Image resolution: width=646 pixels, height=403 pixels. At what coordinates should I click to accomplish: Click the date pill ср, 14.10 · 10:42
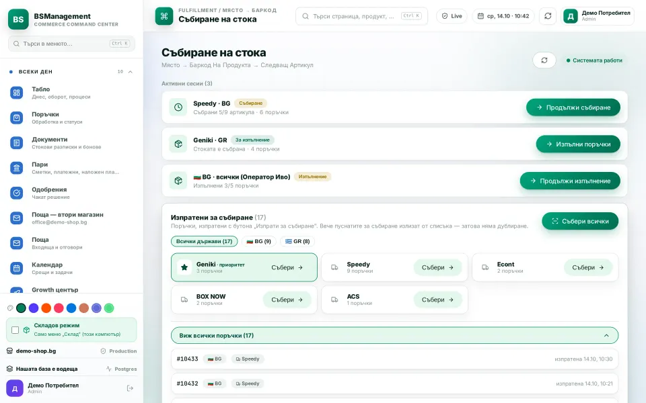(x=503, y=16)
